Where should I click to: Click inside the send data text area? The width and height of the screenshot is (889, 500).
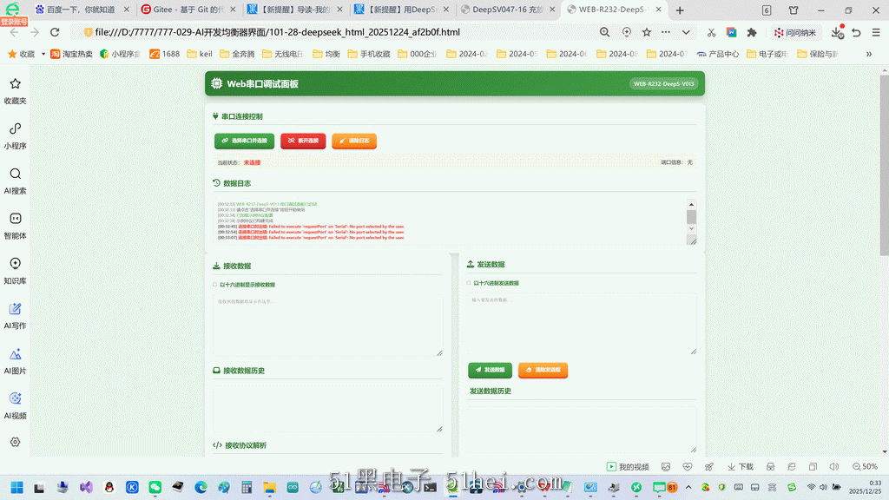pos(582,325)
